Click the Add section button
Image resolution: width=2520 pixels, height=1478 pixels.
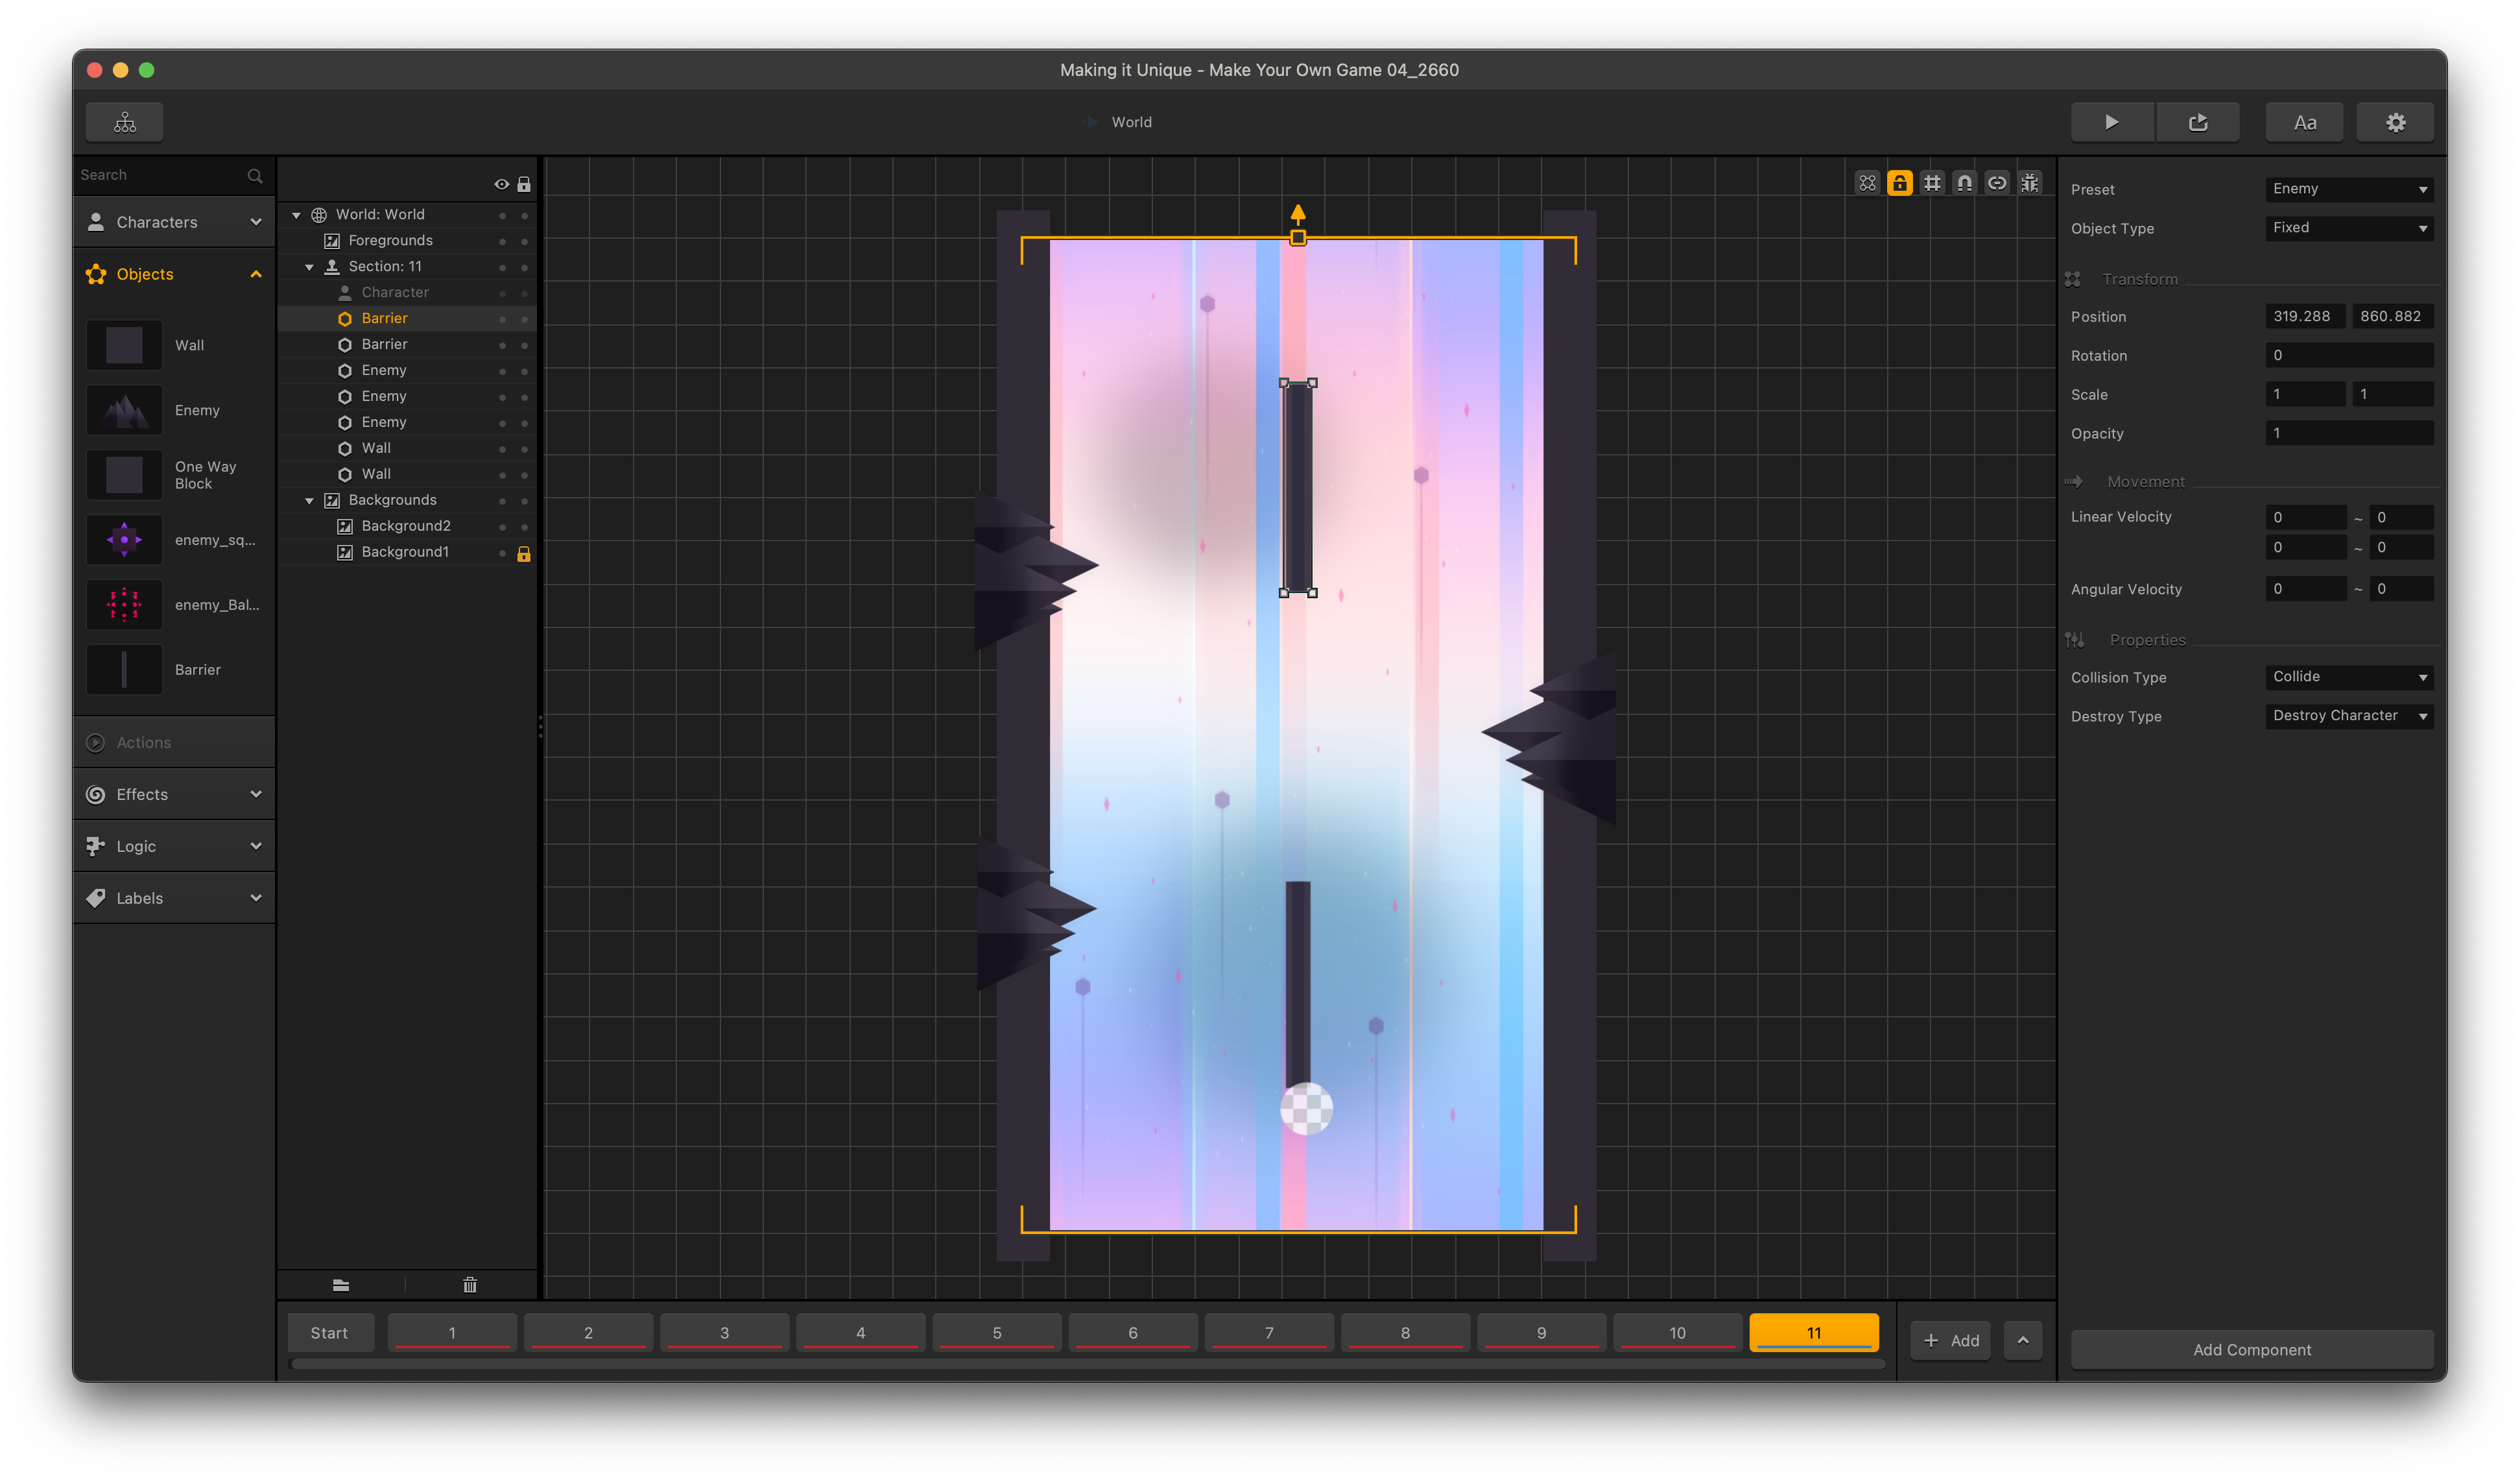(1951, 1341)
